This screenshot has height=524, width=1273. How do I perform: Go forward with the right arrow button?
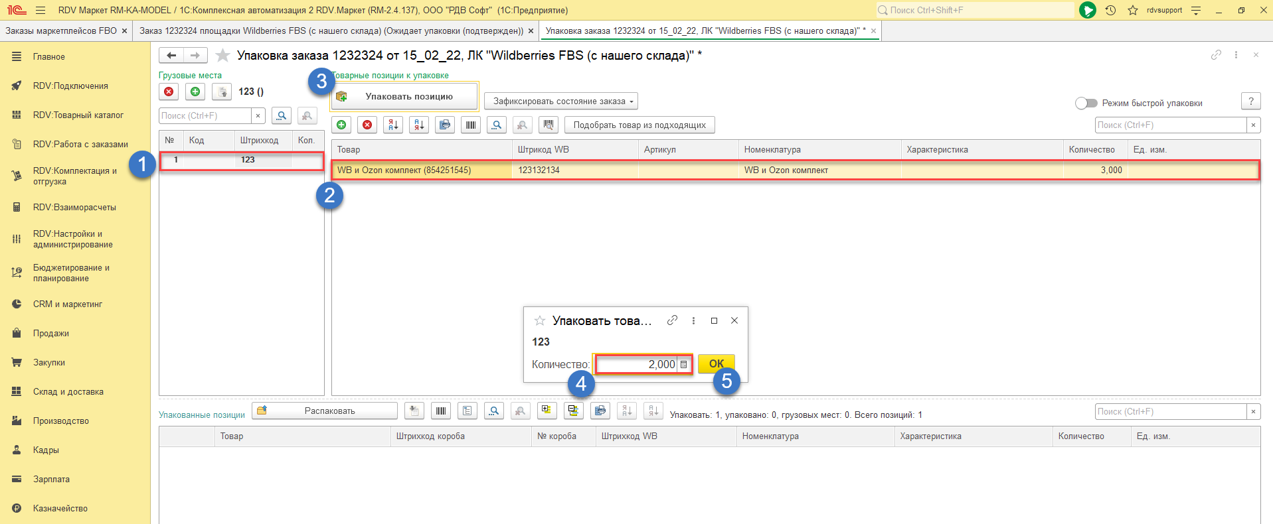195,56
